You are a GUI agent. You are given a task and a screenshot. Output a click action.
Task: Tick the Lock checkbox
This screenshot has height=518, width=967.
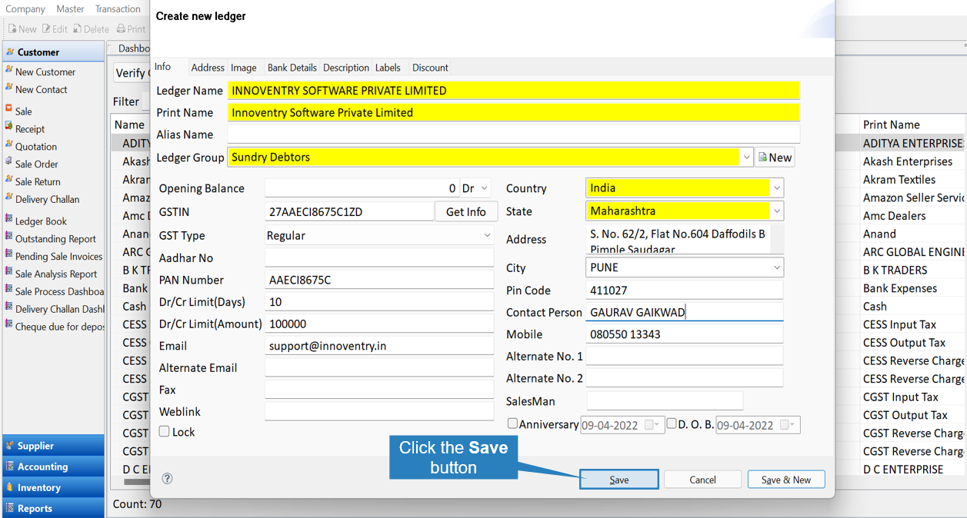tap(164, 431)
